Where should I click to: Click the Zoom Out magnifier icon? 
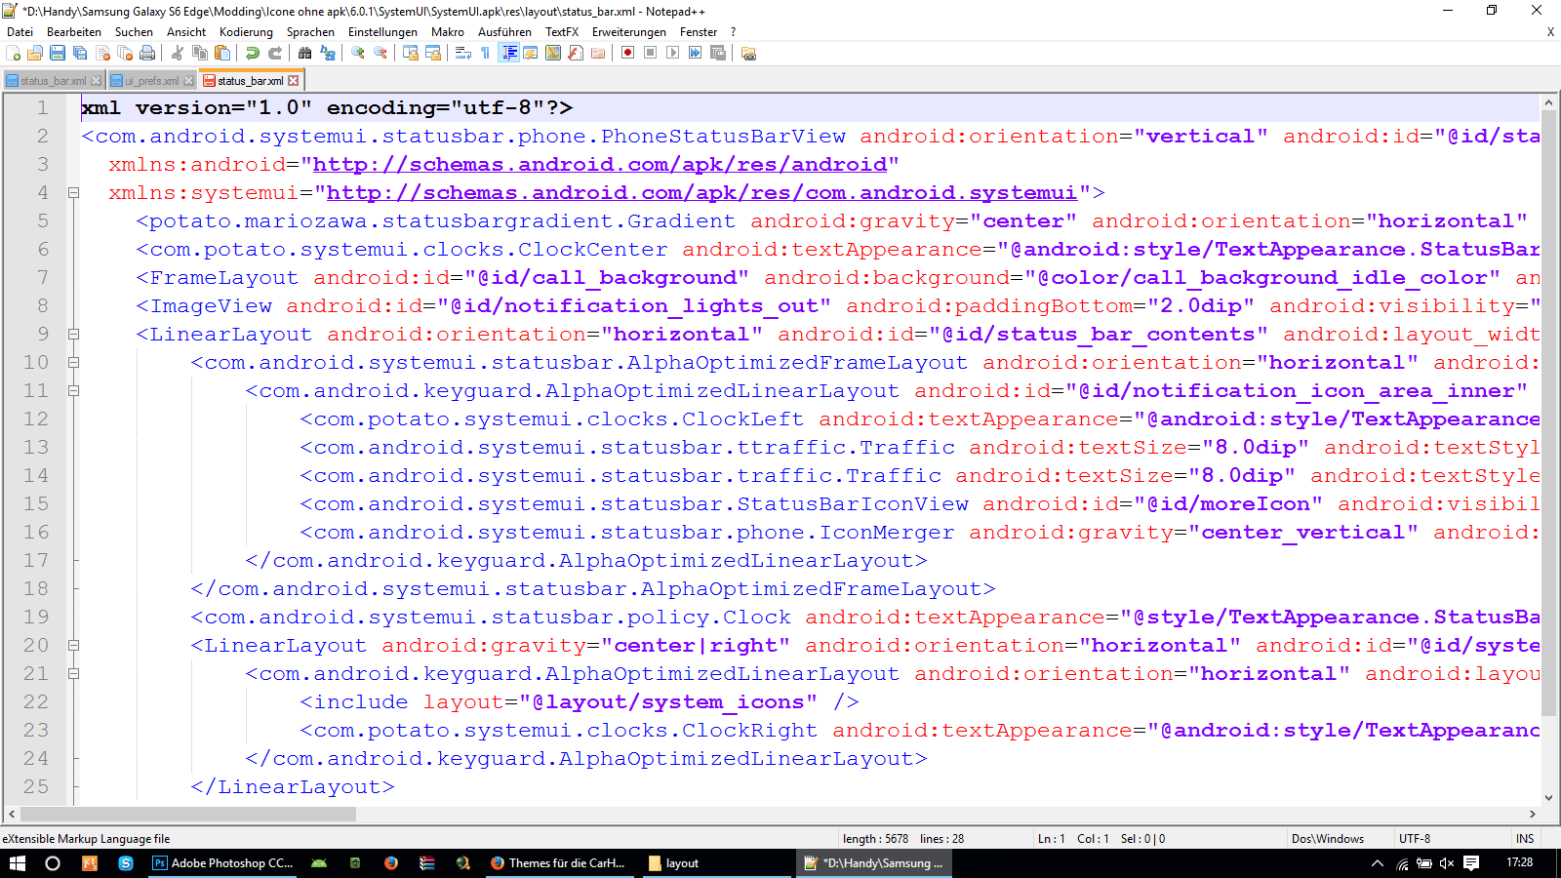pos(380,53)
